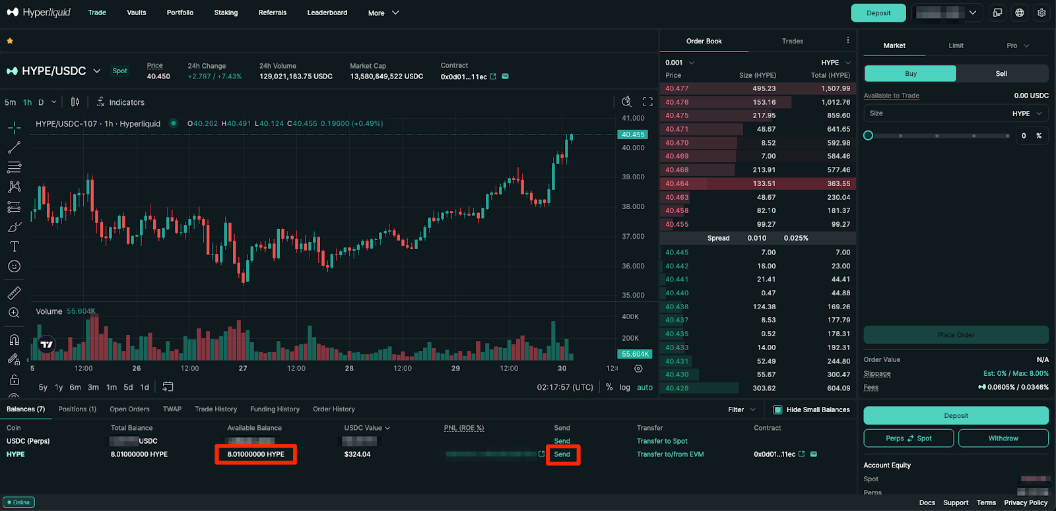Switch to the Trades tab
1056x511 pixels.
[793, 41]
